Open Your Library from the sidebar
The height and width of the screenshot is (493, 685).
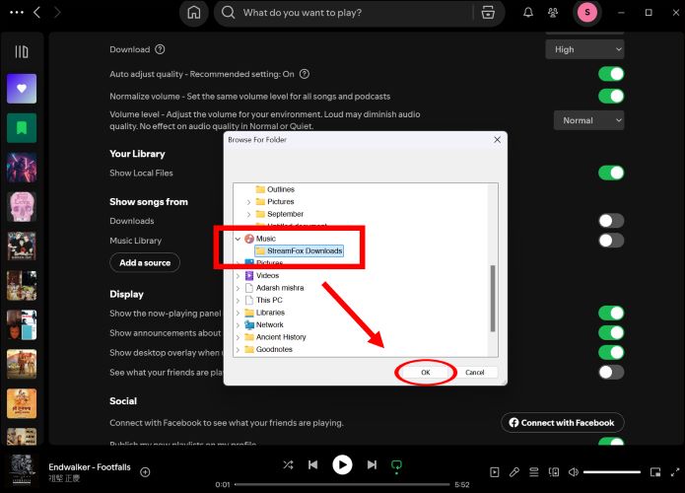click(21, 51)
